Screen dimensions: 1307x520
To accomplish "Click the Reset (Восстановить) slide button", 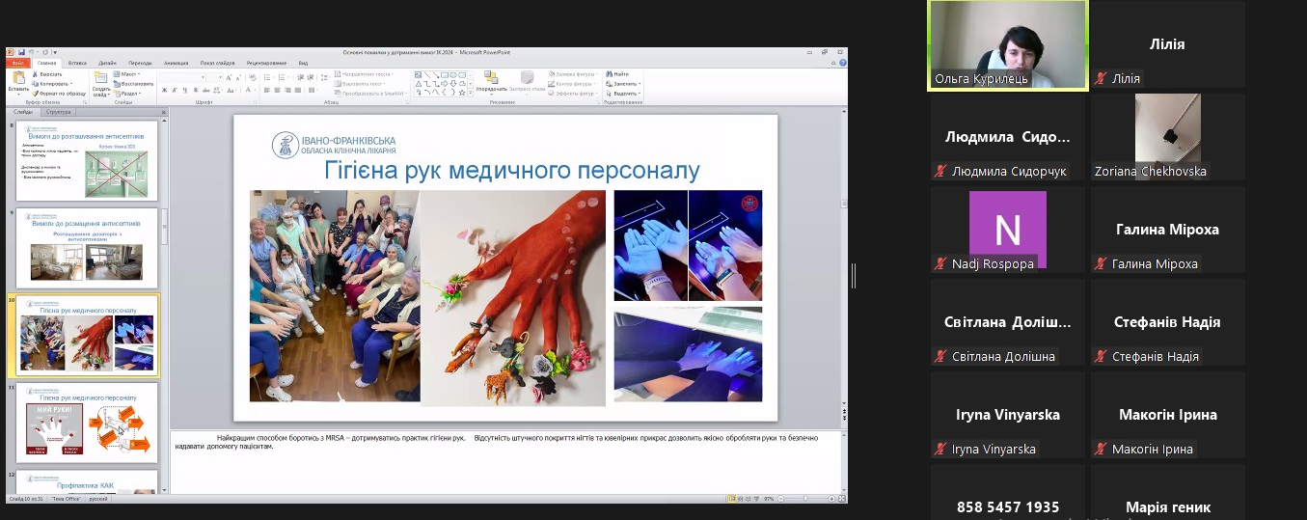I will (x=134, y=84).
